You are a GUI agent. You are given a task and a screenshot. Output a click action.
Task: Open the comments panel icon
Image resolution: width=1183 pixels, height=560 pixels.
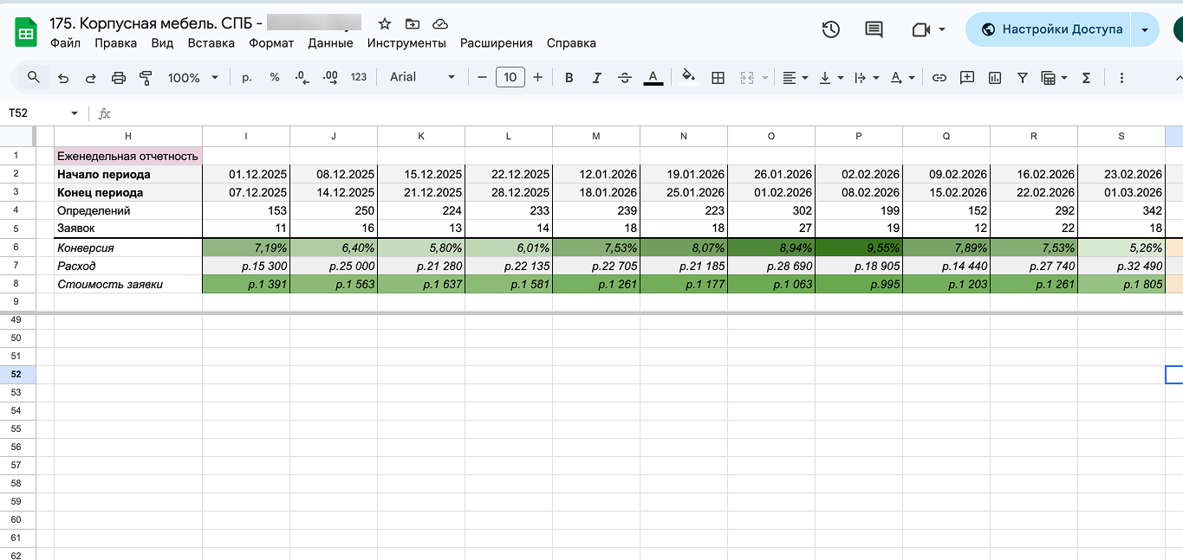point(874,29)
